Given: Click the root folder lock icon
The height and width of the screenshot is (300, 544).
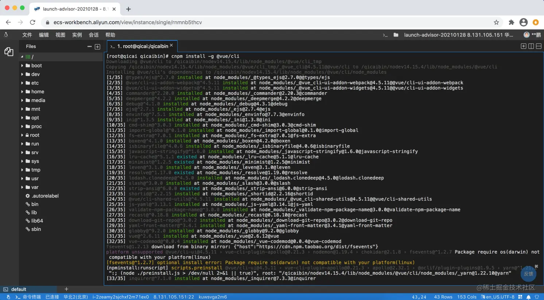Looking at the screenshot, I should 27,135.
